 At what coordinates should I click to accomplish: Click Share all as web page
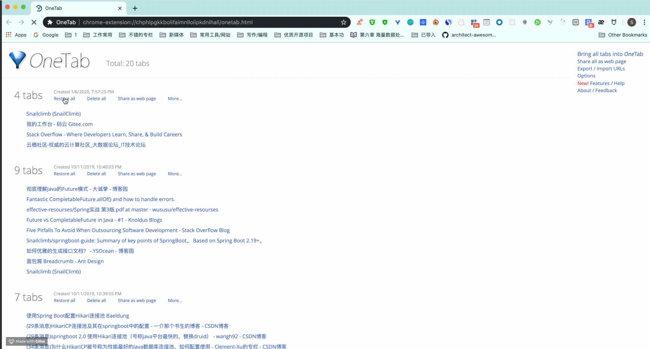(602, 62)
